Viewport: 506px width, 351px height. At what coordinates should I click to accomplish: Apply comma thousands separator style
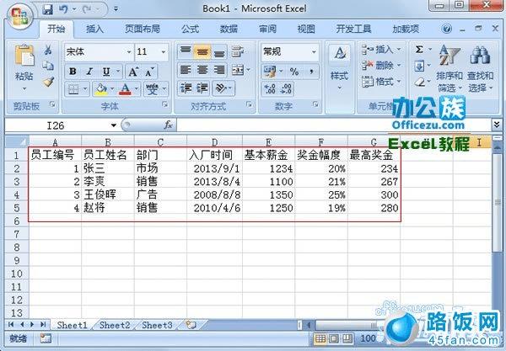pos(311,72)
